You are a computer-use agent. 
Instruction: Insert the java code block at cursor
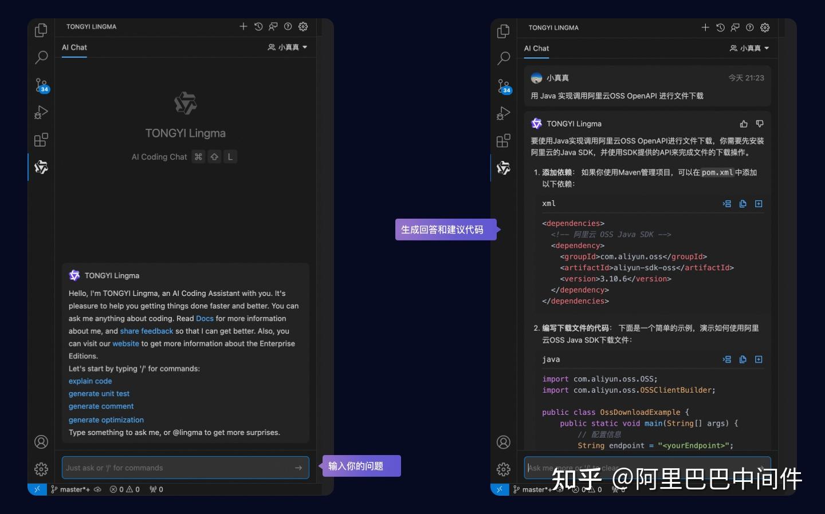pyautogui.click(x=727, y=359)
